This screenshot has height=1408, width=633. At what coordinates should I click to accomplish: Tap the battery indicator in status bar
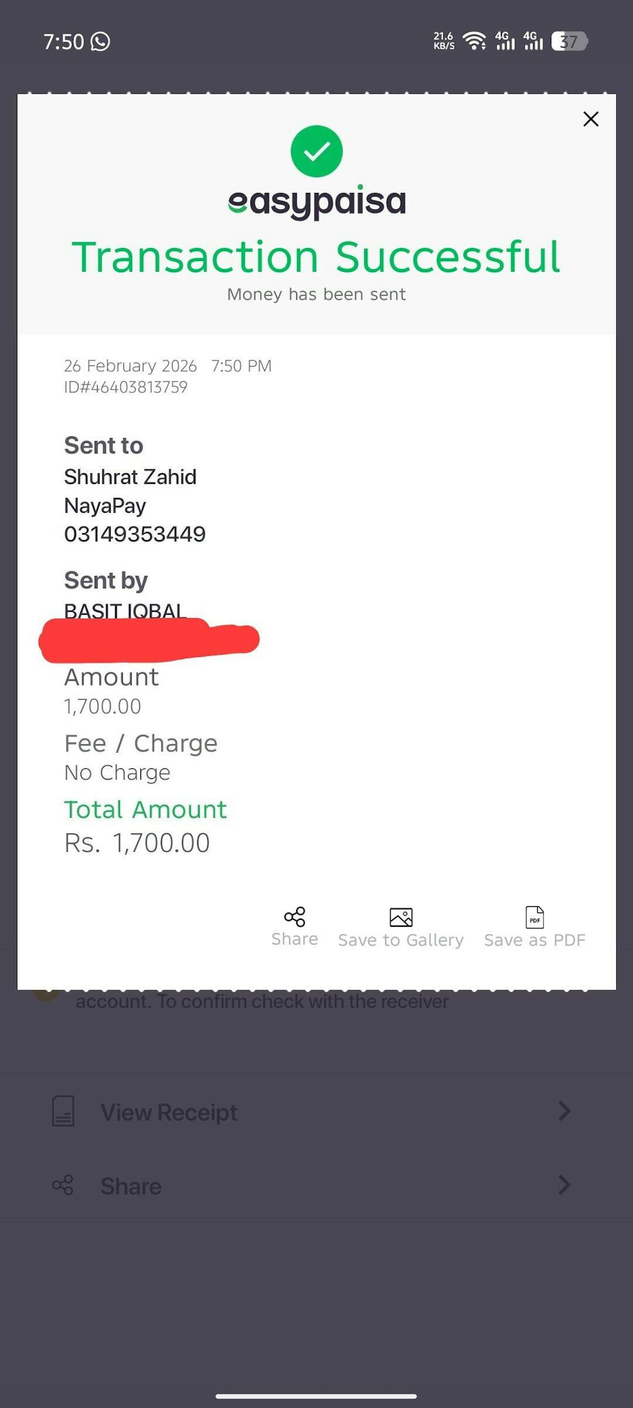(x=569, y=41)
